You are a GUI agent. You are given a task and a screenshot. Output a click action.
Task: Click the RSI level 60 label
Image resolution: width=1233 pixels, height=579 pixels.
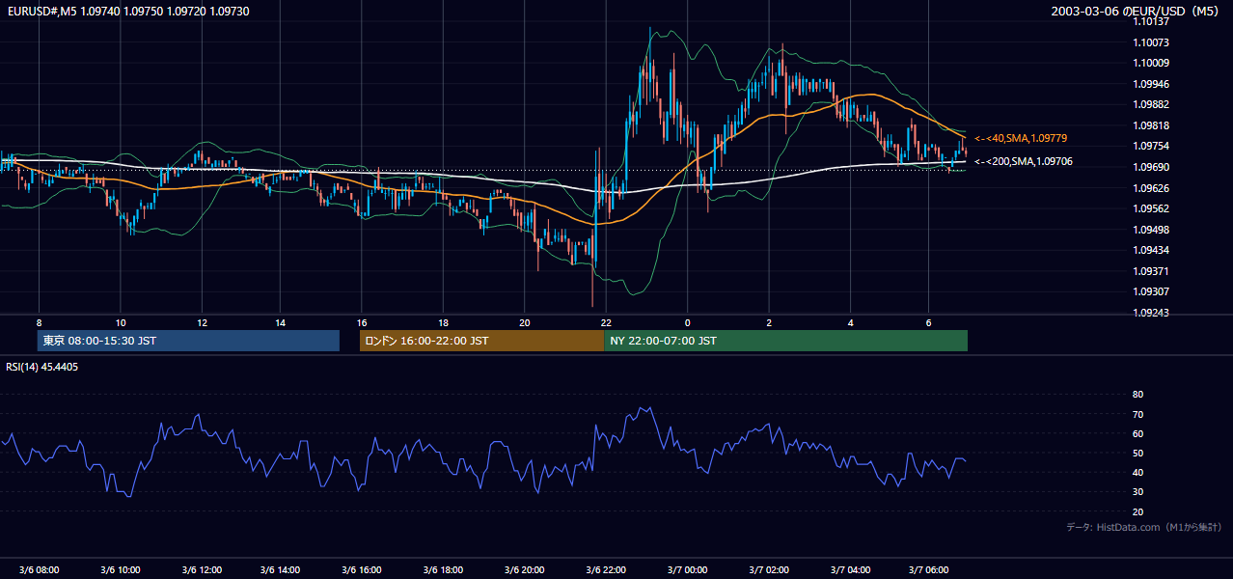point(1137,433)
